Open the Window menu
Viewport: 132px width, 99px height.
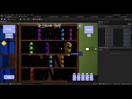[x=12, y=15]
